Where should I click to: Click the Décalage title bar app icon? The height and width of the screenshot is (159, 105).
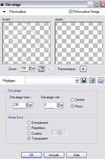2,4
